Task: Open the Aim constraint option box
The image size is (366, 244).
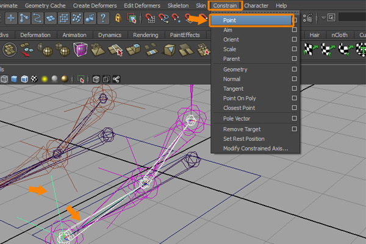Action: pos(294,29)
